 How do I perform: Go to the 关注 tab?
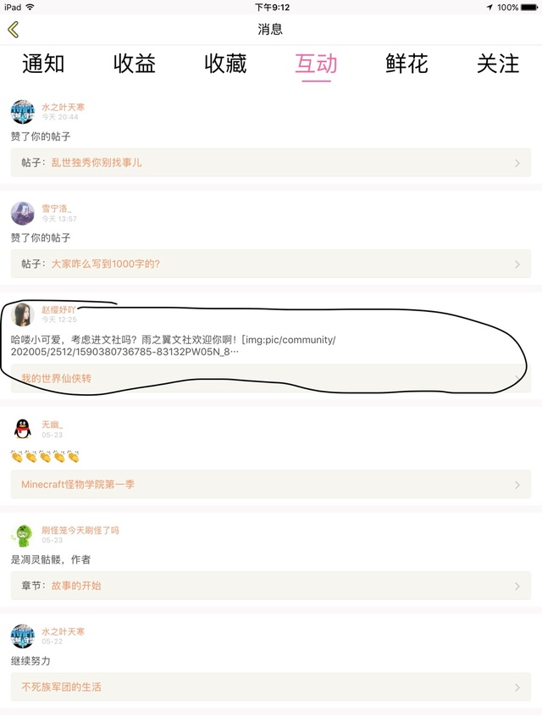(498, 64)
